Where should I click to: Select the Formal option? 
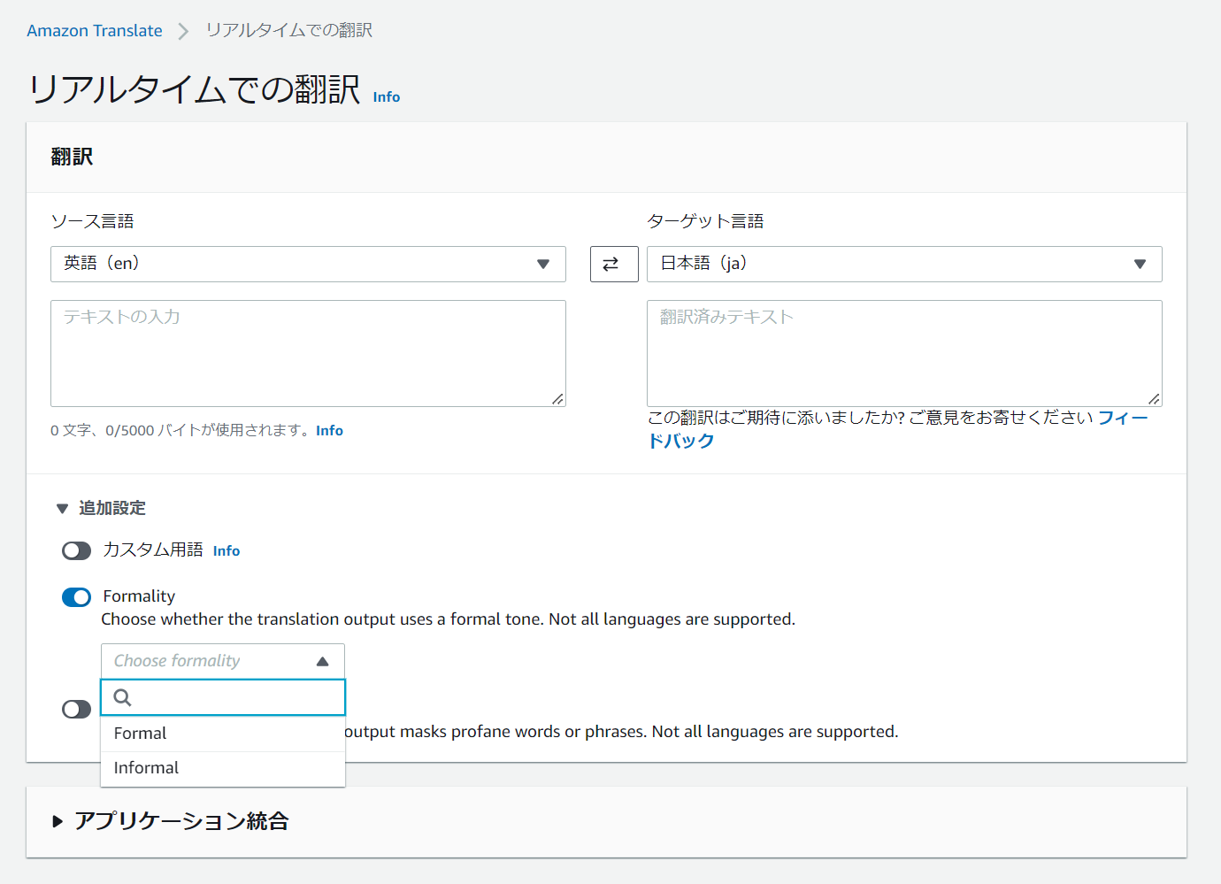tap(141, 734)
